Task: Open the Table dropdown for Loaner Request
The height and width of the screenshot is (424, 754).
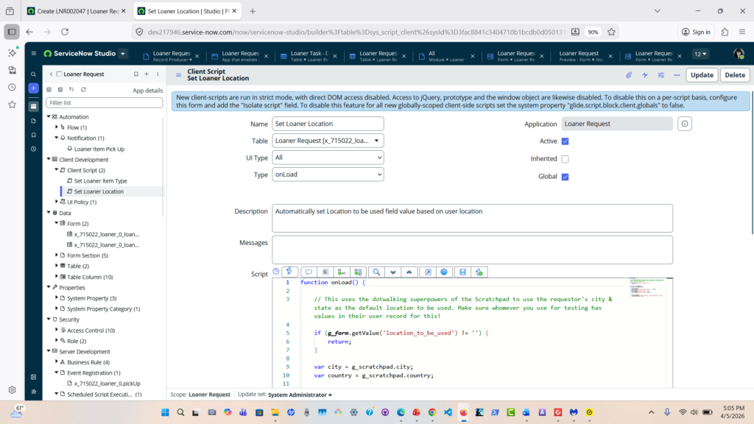Action: pyautogui.click(x=328, y=141)
